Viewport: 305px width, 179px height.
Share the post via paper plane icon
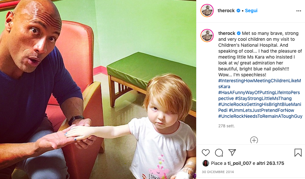pos(232,152)
